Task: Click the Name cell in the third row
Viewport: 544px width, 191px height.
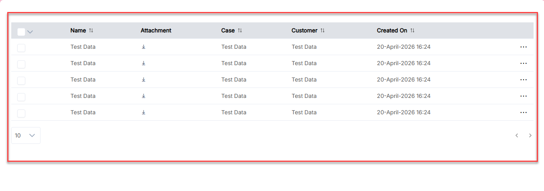Action: tap(83, 80)
